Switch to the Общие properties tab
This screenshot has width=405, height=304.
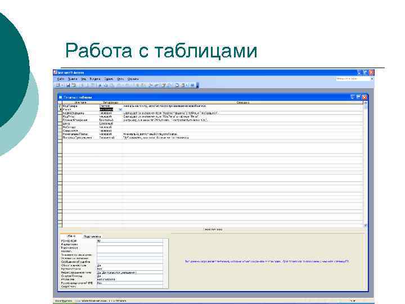tap(71, 236)
